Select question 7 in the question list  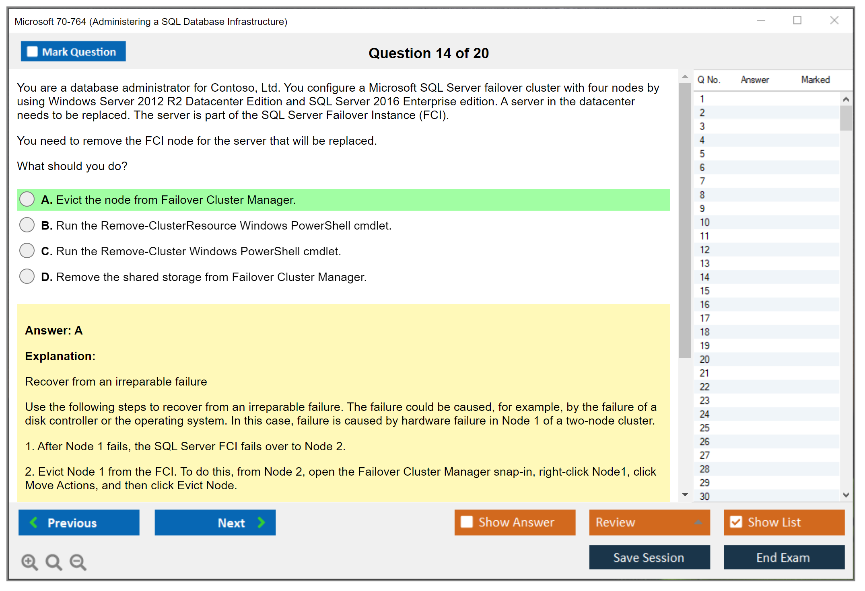(702, 181)
